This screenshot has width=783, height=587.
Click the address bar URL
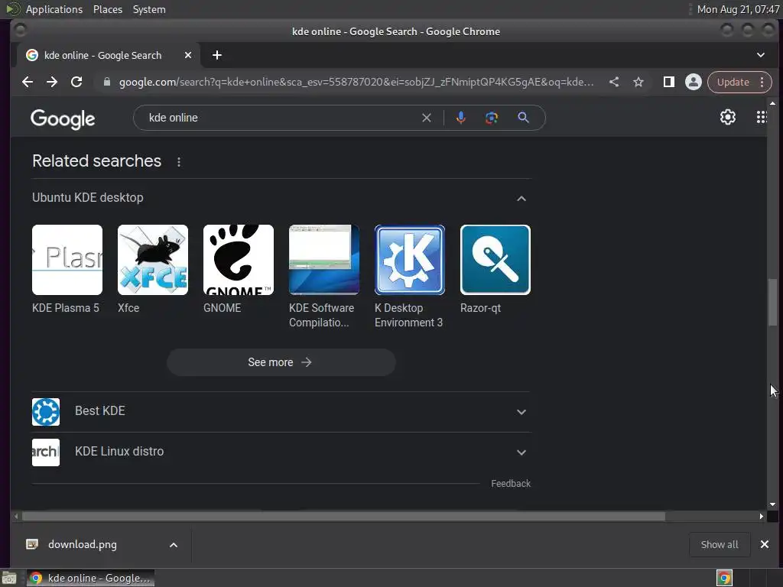point(356,82)
